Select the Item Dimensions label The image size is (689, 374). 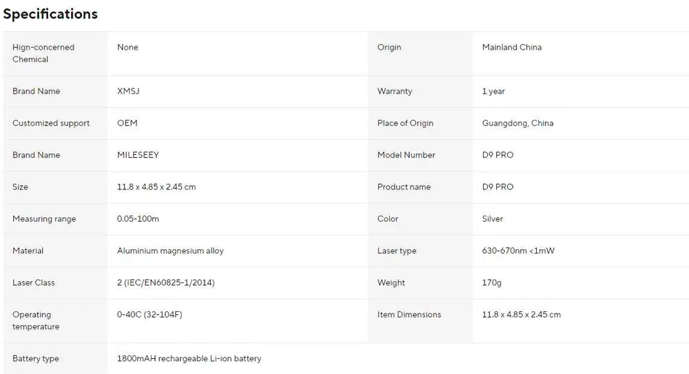409,315
